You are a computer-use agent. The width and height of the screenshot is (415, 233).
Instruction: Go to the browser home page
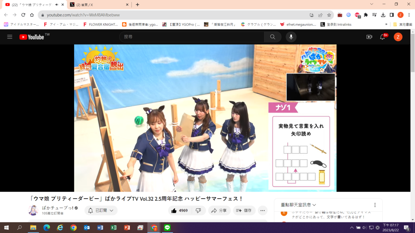(32, 15)
